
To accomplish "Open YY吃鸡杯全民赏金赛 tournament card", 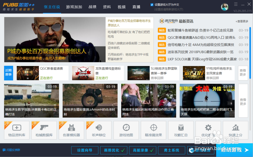I will (209, 73).
